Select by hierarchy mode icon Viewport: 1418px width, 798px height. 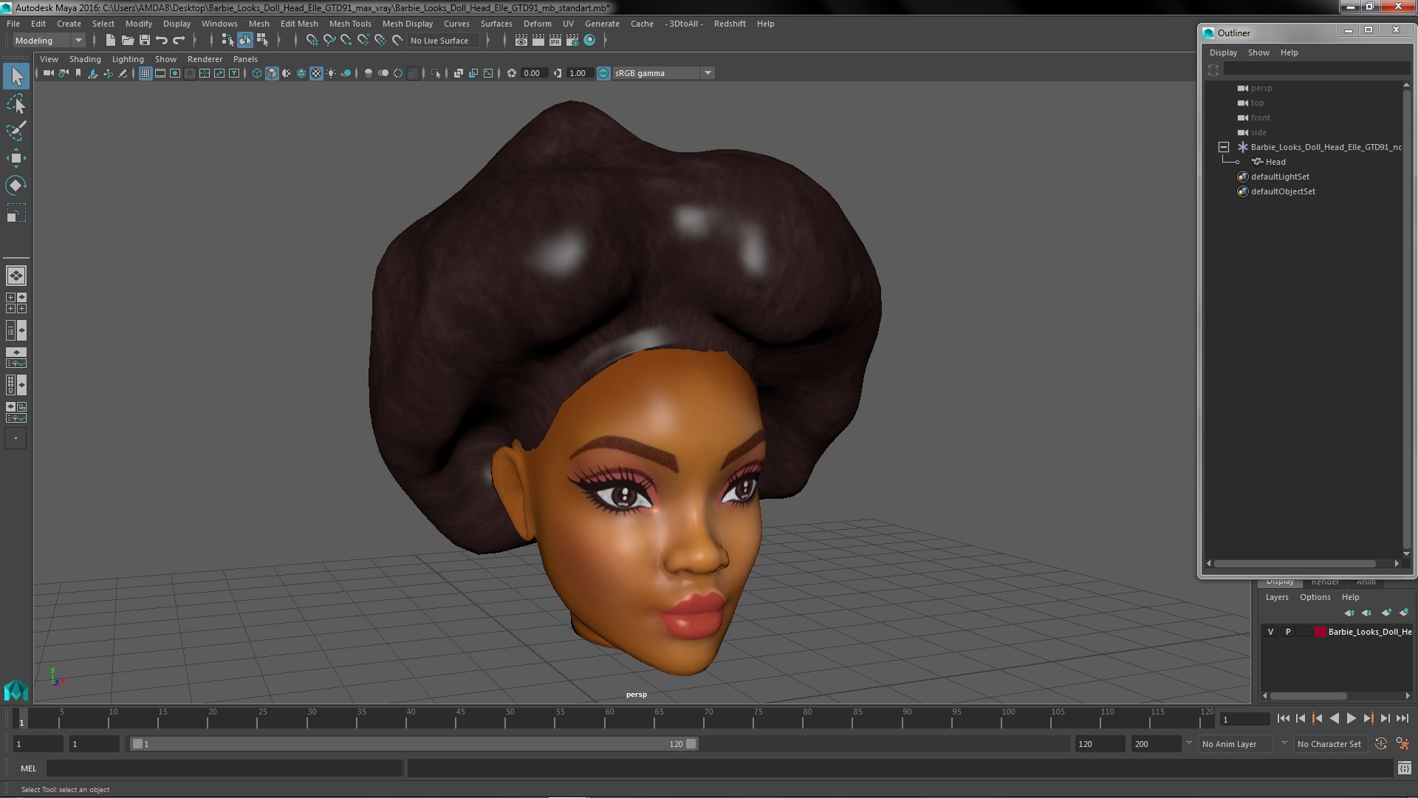click(227, 41)
